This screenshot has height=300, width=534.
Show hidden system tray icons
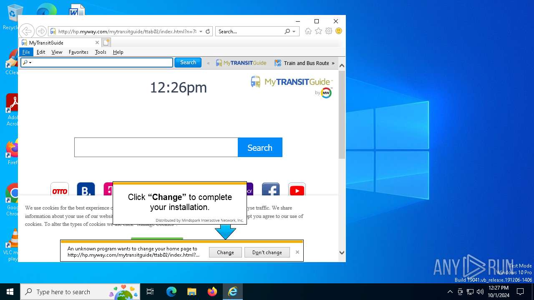click(450, 292)
